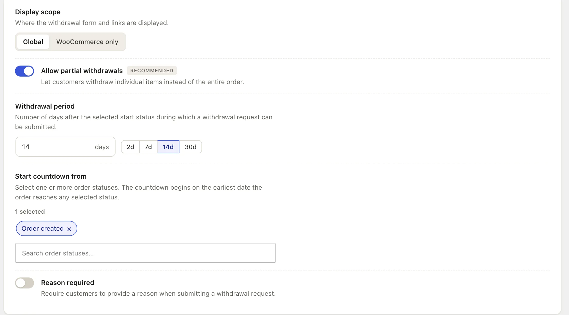Select the 14d period preset
The image size is (569, 315).
[x=168, y=147]
